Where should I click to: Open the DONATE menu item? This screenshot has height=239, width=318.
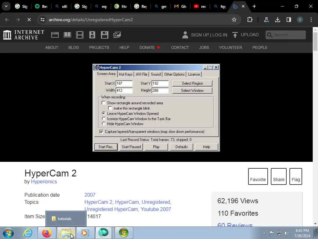point(150,48)
